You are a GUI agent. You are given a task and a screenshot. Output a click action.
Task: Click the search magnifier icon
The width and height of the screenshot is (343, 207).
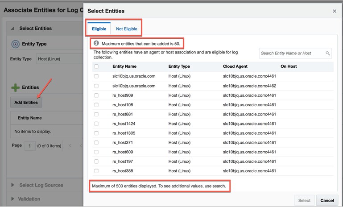point(328,54)
